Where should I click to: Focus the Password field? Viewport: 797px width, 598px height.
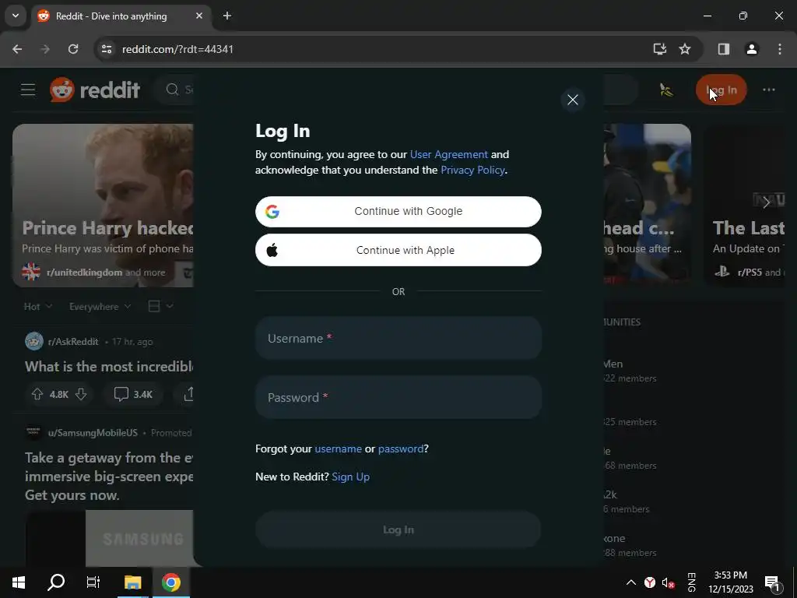pyautogui.click(x=398, y=397)
